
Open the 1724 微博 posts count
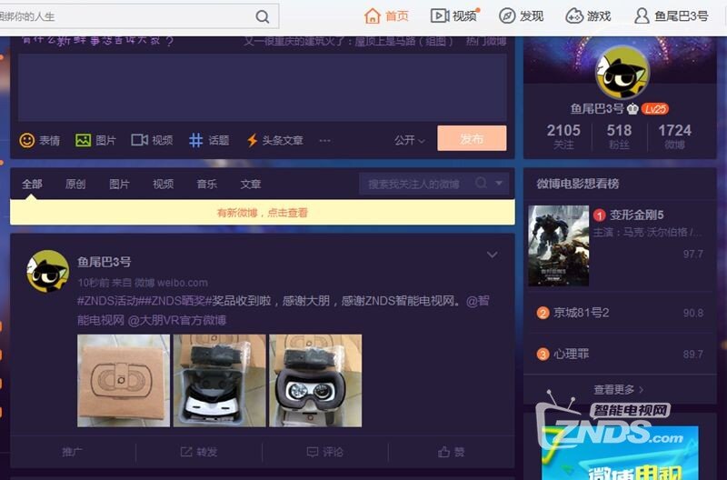(674, 136)
